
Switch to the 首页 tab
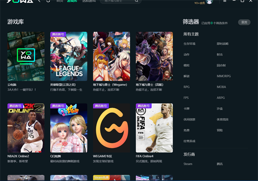tap(60, 1)
